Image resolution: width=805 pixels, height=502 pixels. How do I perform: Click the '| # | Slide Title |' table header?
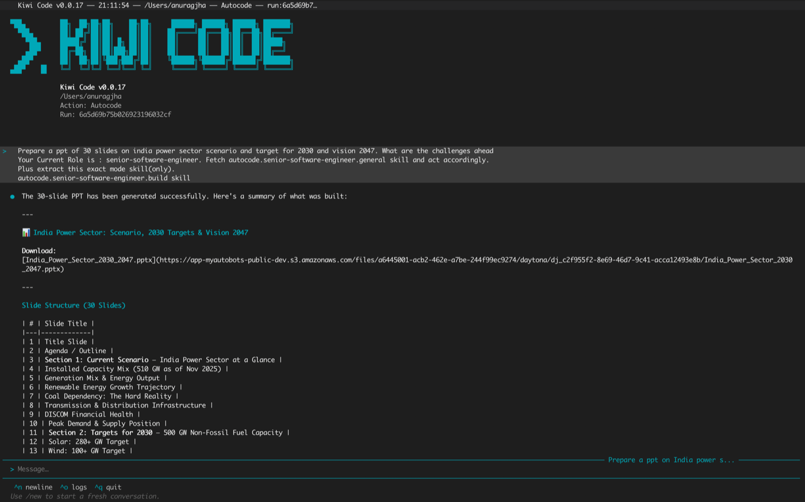coord(58,324)
